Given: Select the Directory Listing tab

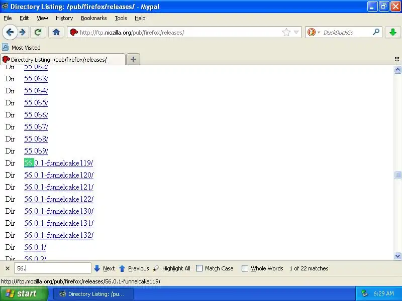Looking at the screenshot, I should click(63, 60).
